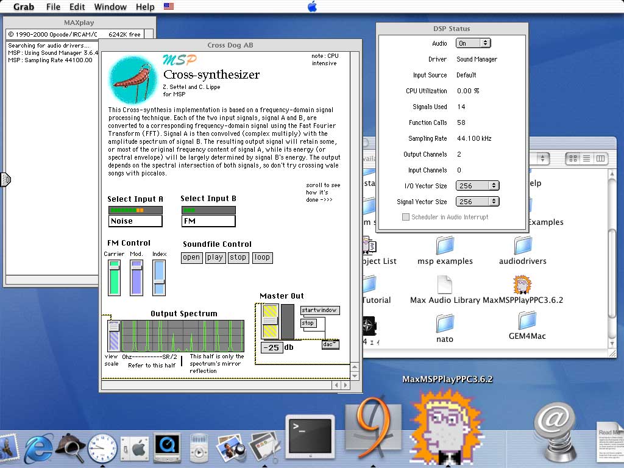Screen dimensions: 624x468
Task: Open the Grab application menu
Action: [x=24, y=7]
